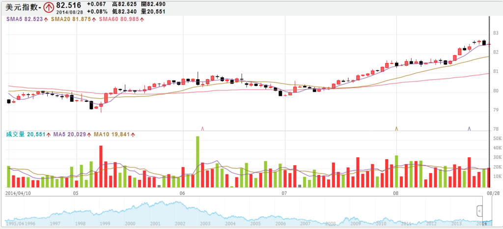Click the open value 開82.490
Image resolution: width=503 pixels, height=229 pixels.
click(x=153, y=4)
